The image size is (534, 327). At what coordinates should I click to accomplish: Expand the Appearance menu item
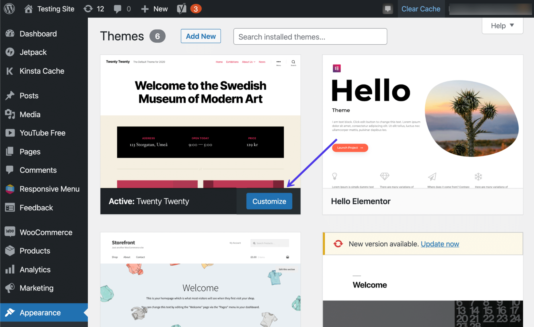[40, 313]
